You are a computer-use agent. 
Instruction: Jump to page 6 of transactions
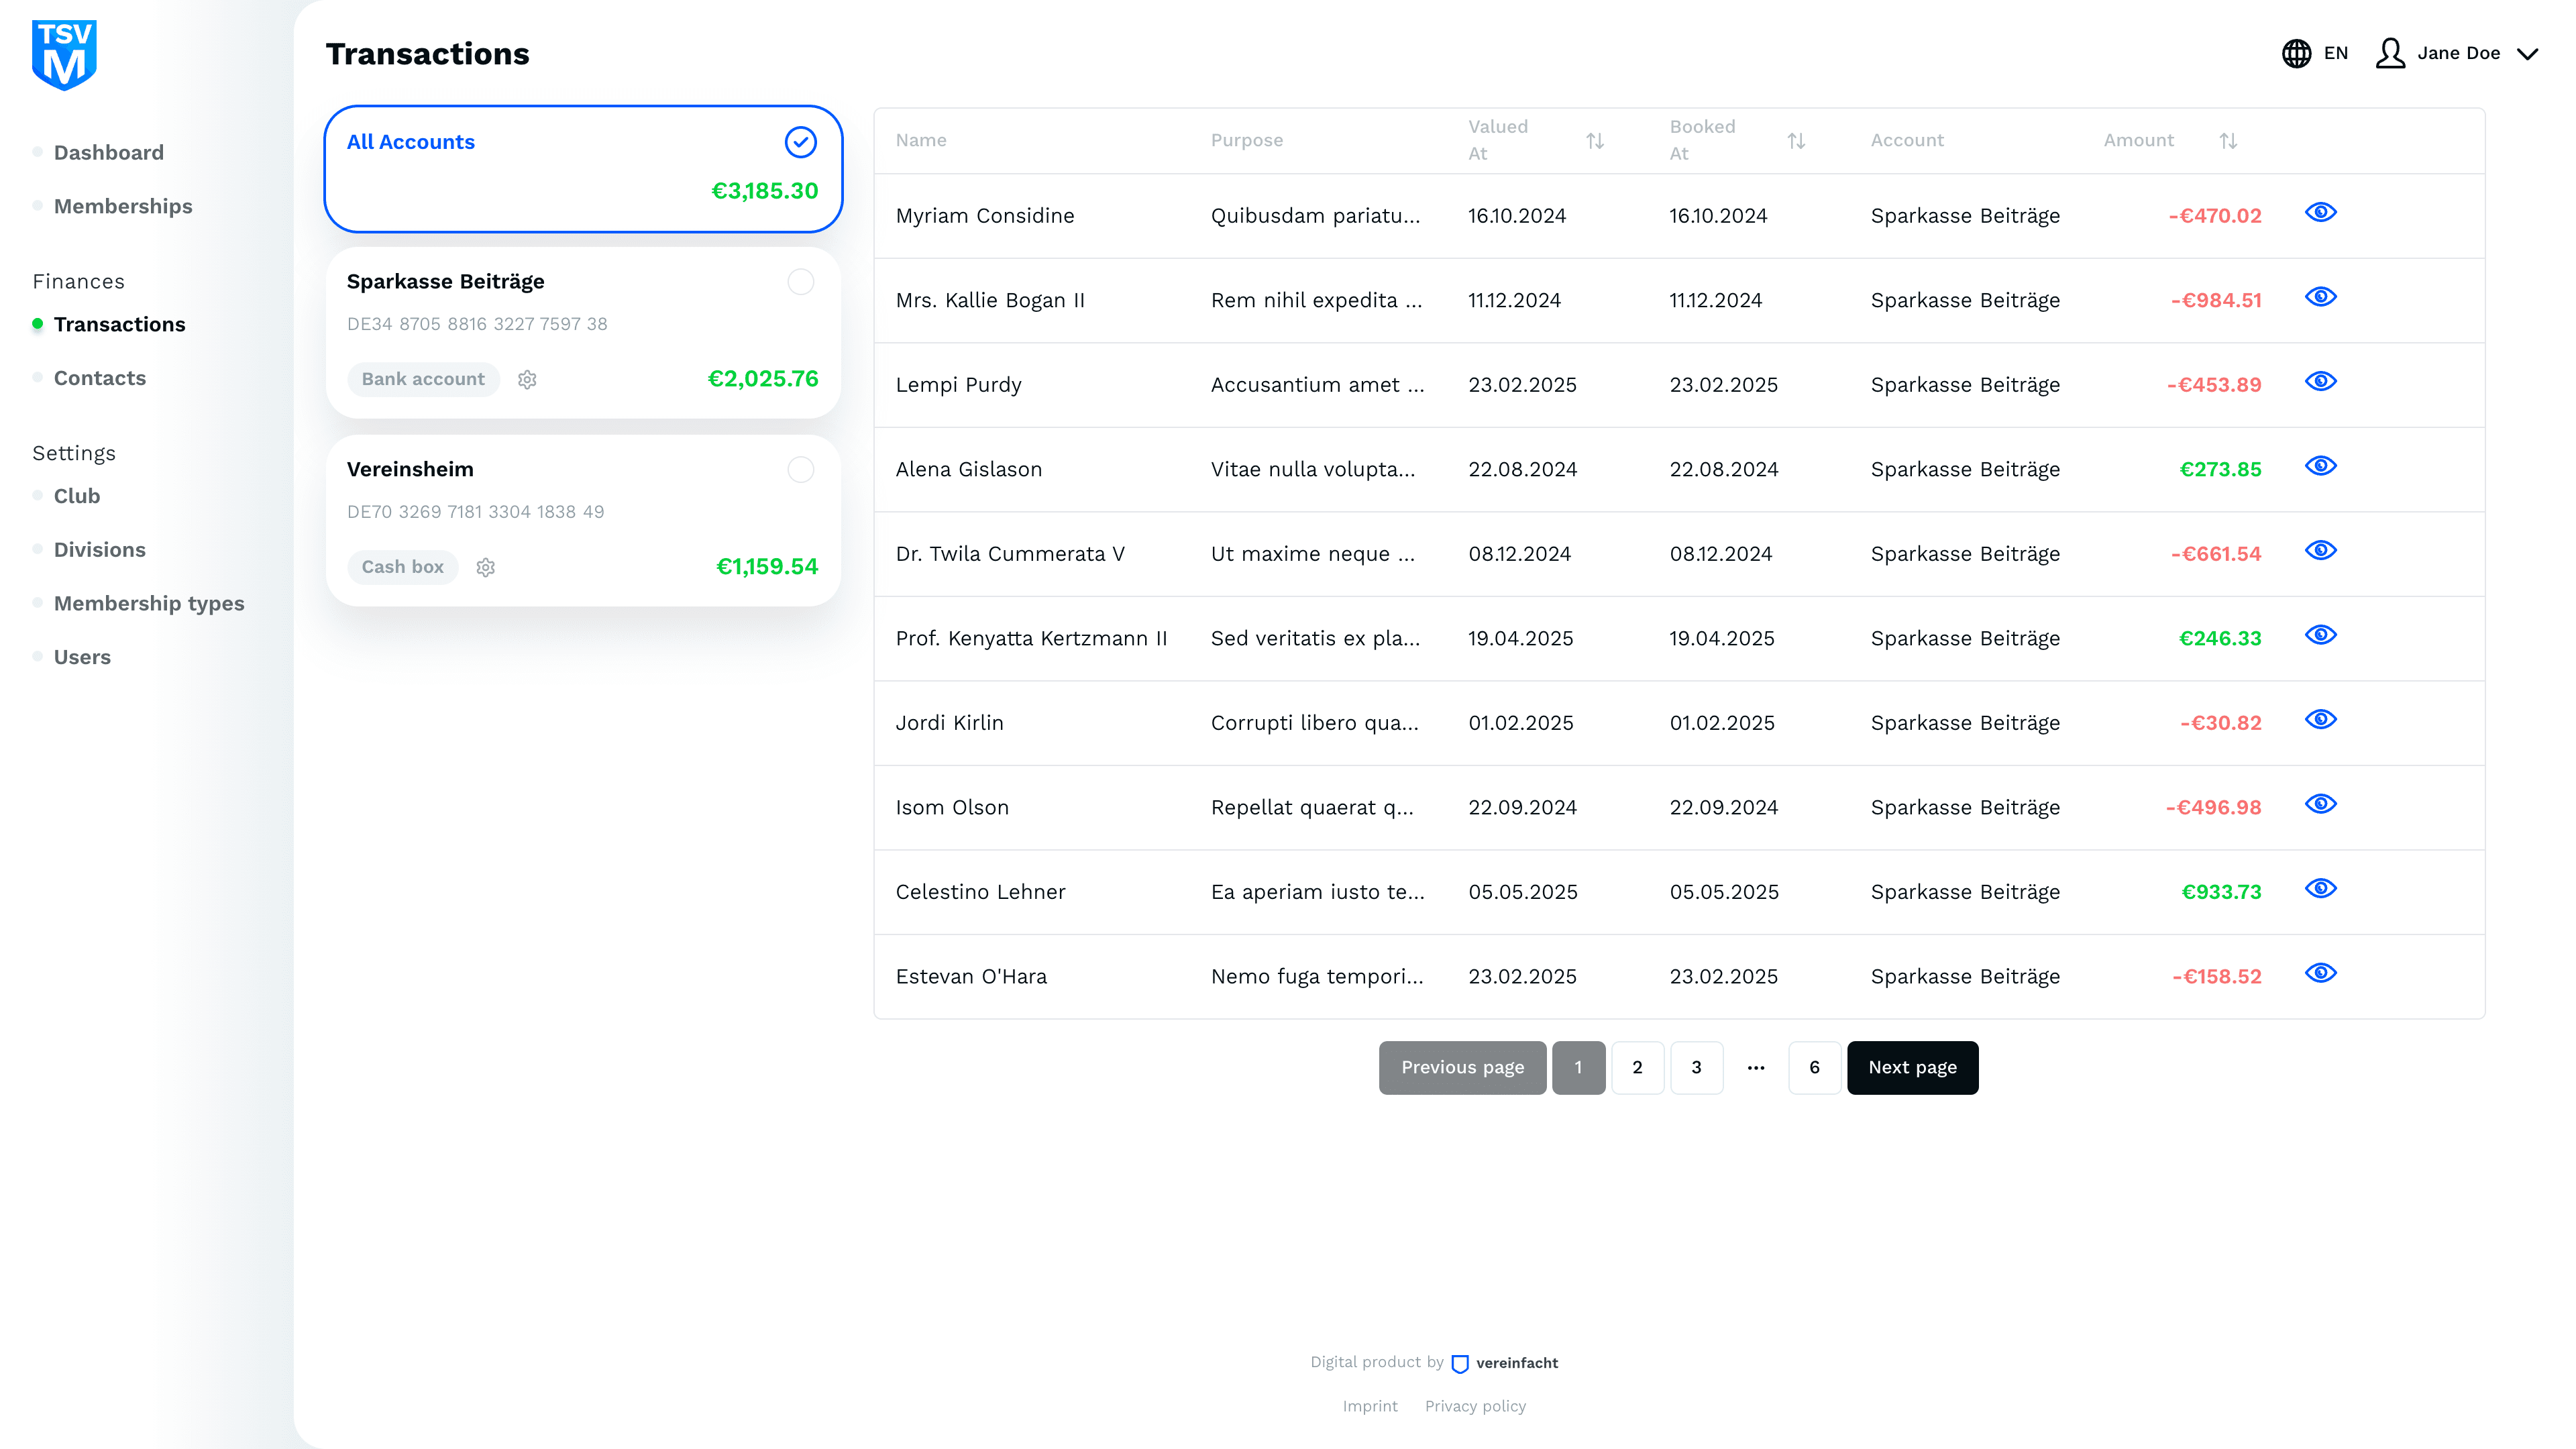click(x=1814, y=1067)
